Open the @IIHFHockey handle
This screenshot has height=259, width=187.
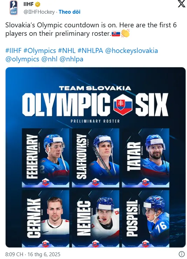(39, 12)
